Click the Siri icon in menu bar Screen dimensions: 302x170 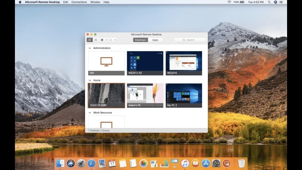point(275,2)
